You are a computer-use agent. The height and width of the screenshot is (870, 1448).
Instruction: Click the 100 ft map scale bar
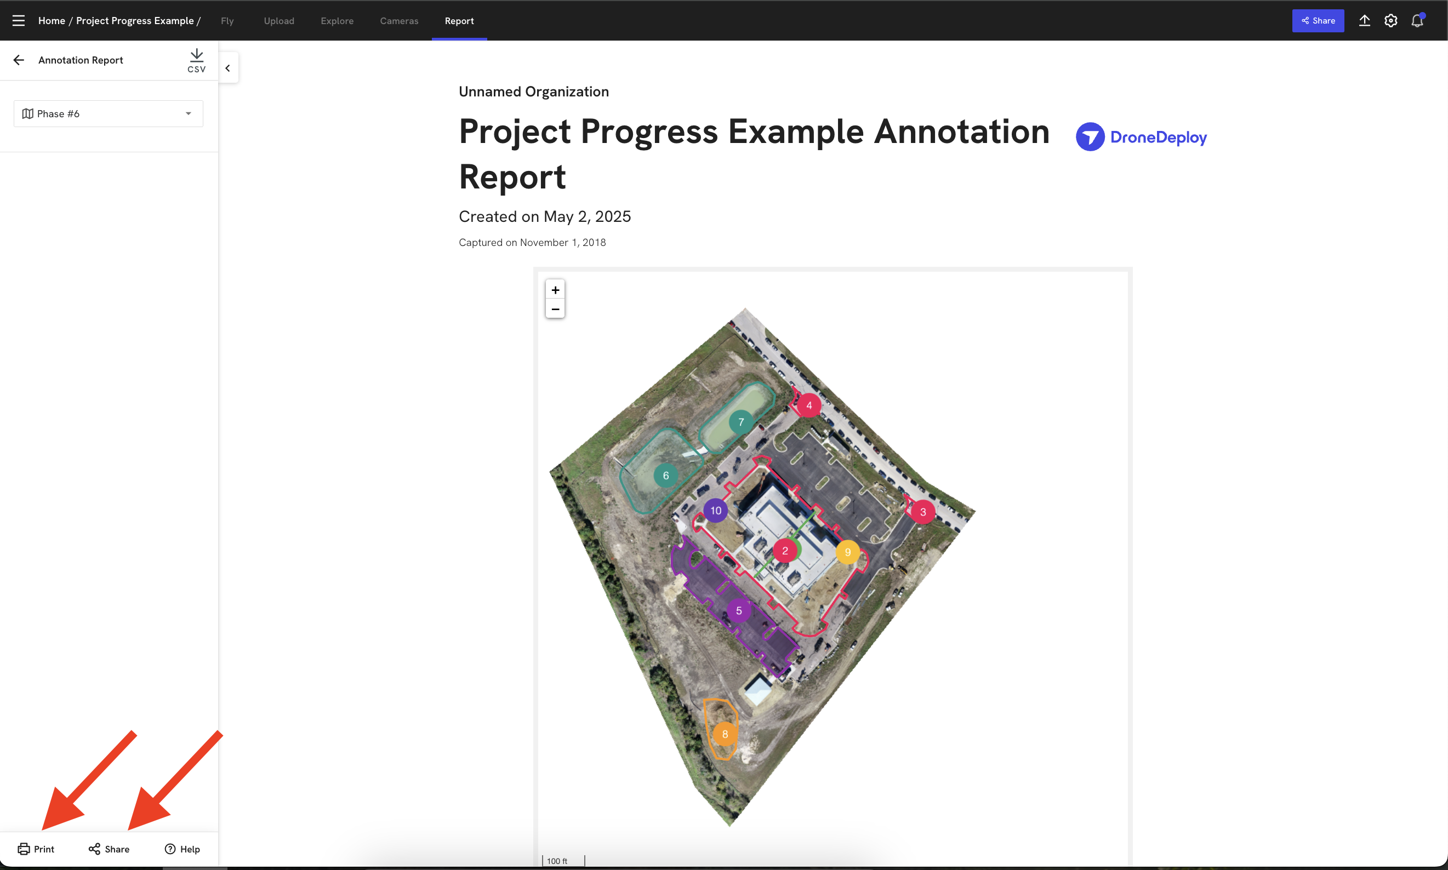(563, 861)
